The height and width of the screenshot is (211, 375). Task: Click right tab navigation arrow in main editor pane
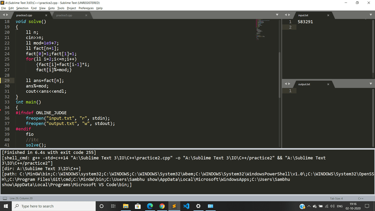(7, 15)
